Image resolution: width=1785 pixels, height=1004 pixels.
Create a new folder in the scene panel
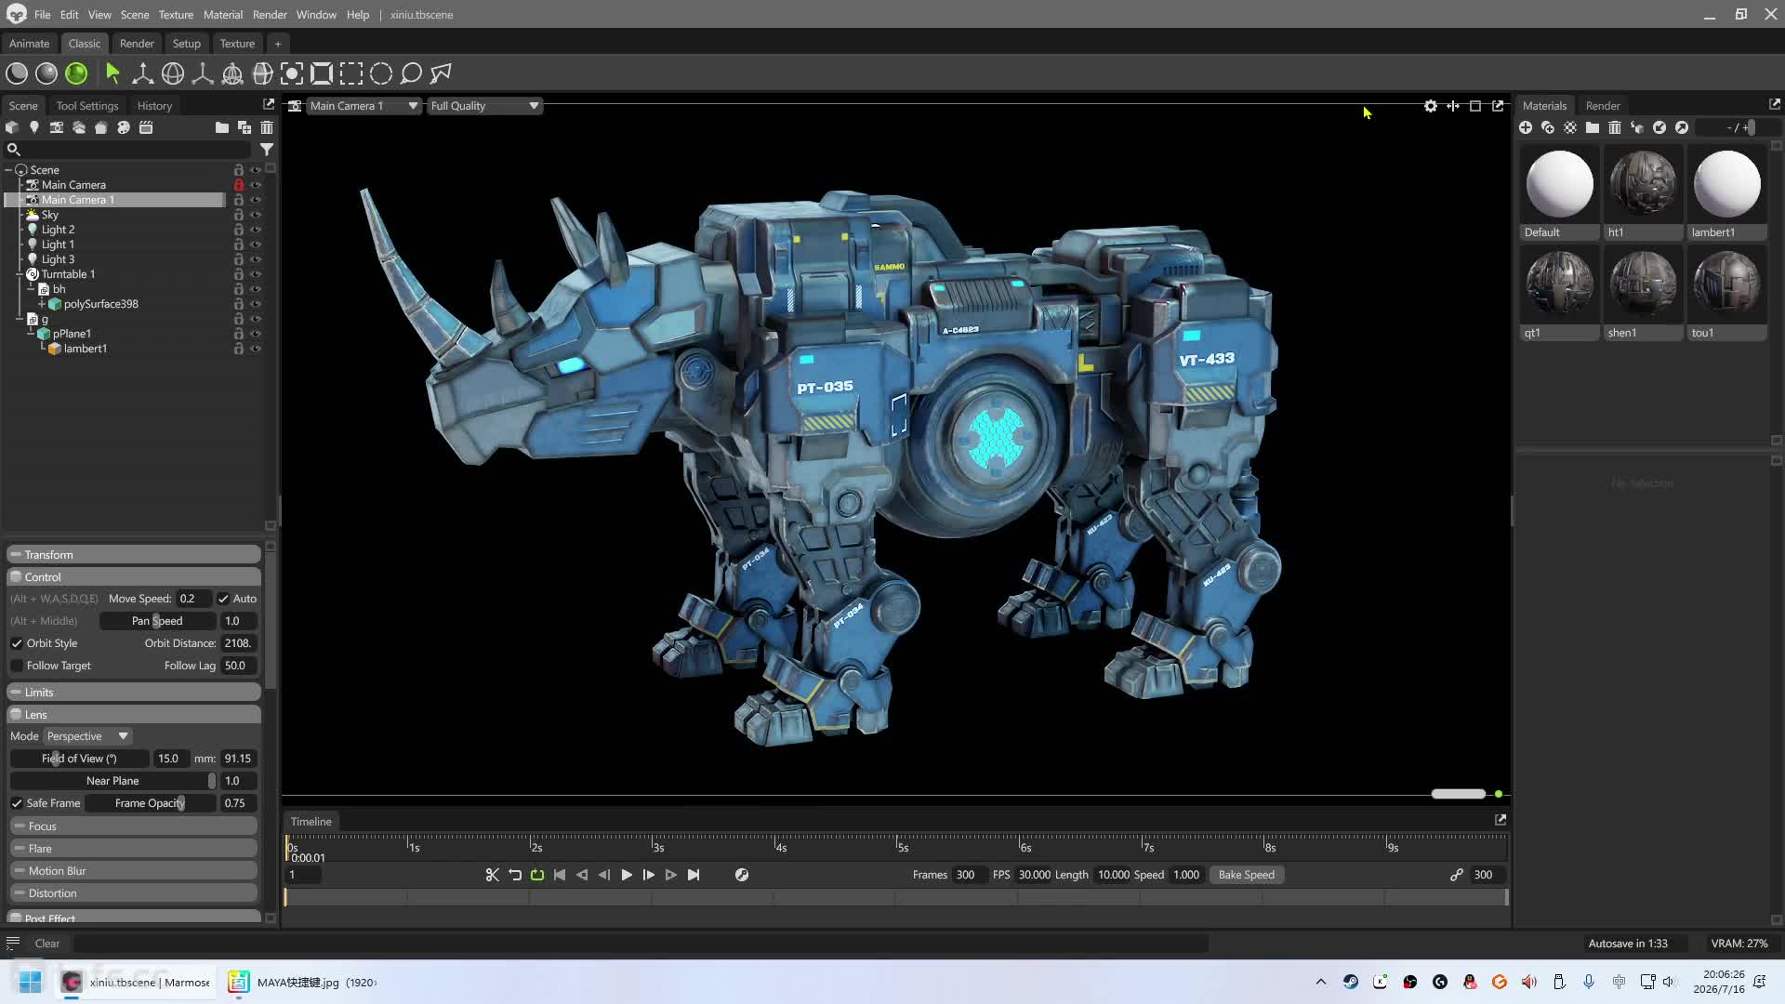coord(221,127)
